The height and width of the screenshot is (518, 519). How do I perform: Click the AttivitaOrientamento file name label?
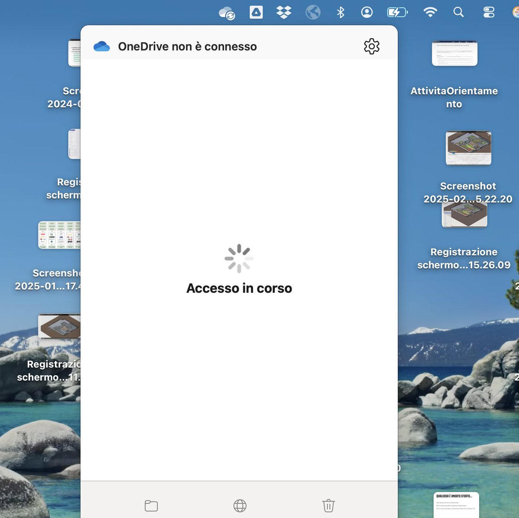click(454, 97)
